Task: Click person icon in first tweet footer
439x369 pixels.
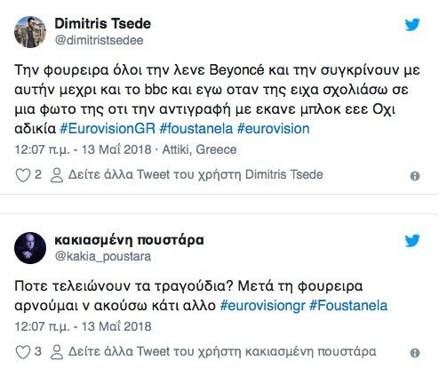Action: point(57,175)
